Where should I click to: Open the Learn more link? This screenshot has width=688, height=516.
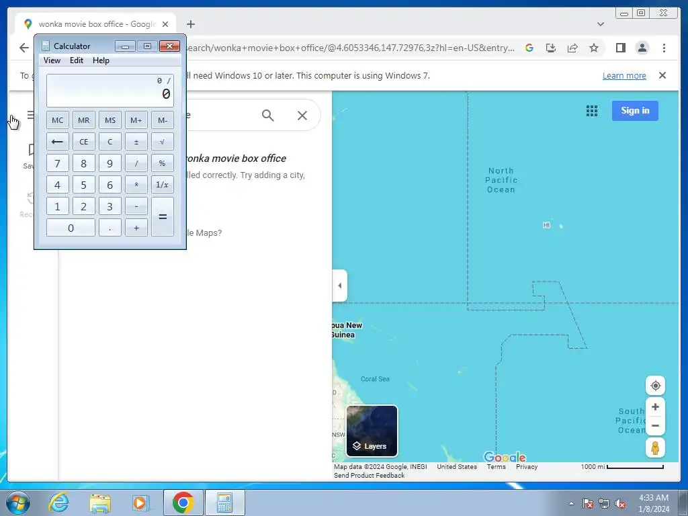coord(624,75)
